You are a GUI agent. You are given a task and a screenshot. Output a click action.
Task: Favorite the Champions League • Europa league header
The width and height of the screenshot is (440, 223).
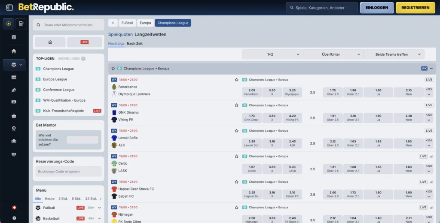(x=113, y=68)
